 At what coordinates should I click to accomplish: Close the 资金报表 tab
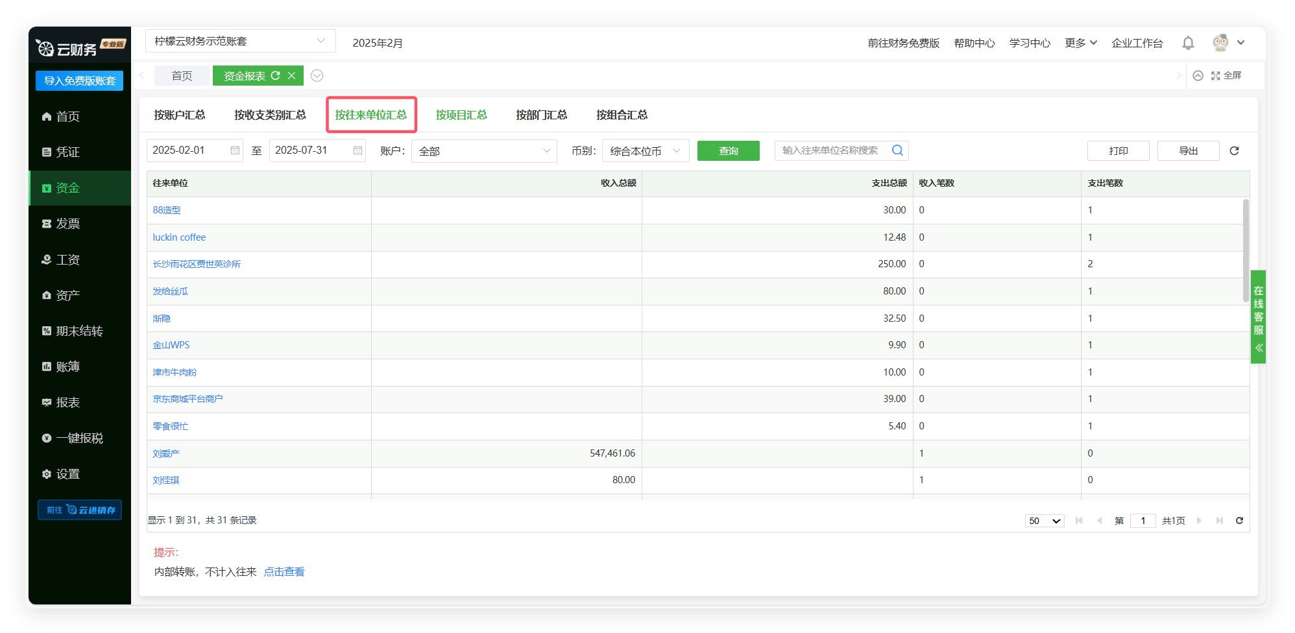click(x=292, y=76)
